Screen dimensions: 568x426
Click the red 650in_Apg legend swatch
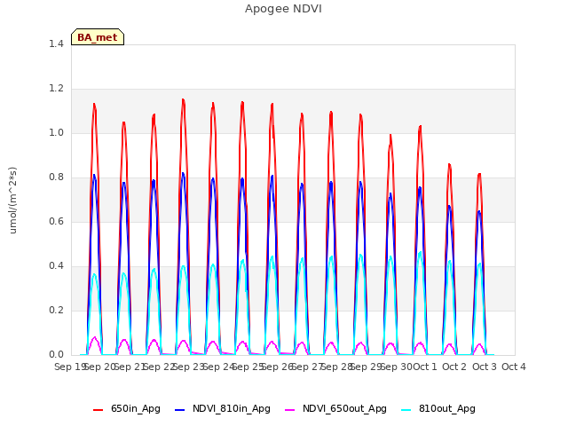click(99, 410)
